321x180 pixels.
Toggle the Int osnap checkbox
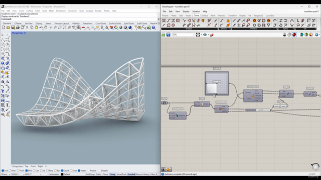tap(41, 170)
